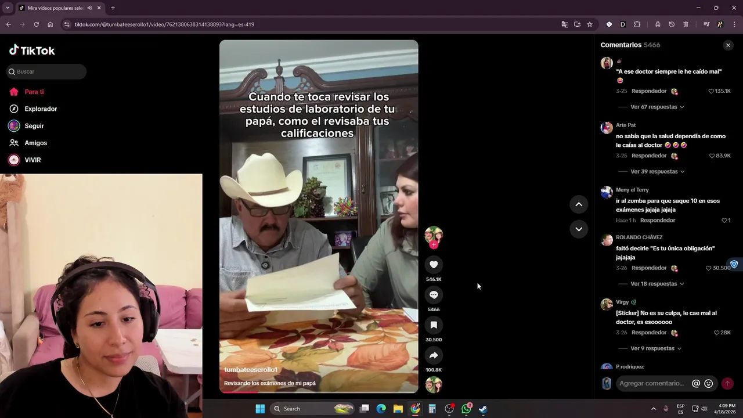Bookmark this tab with the star icon
Image resolution: width=743 pixels, height=418 pixels.
click(x=590, y=24)
